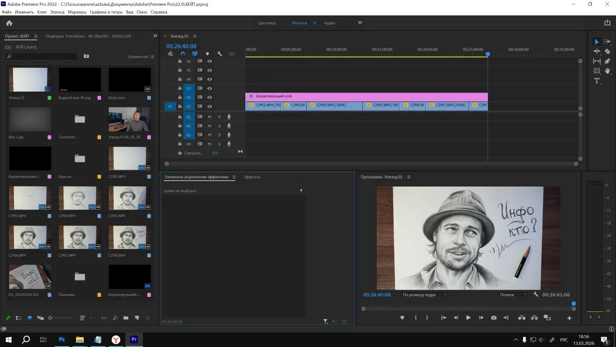Image resolution: width=616 pixels, height=347 pixels.
Task: Open the Графика и титры menu
Action: point(107,12)
